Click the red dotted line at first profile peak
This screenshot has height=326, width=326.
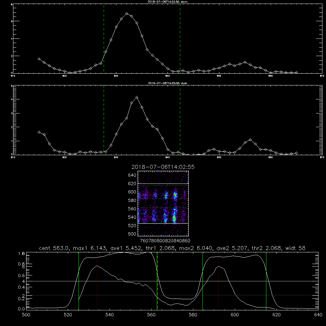tap(97, 281)
